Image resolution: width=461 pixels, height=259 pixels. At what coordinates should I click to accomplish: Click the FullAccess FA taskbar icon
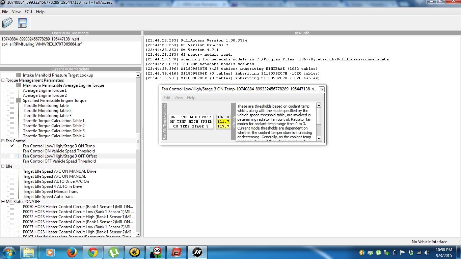pyautogui.click(x=197, y=252)
